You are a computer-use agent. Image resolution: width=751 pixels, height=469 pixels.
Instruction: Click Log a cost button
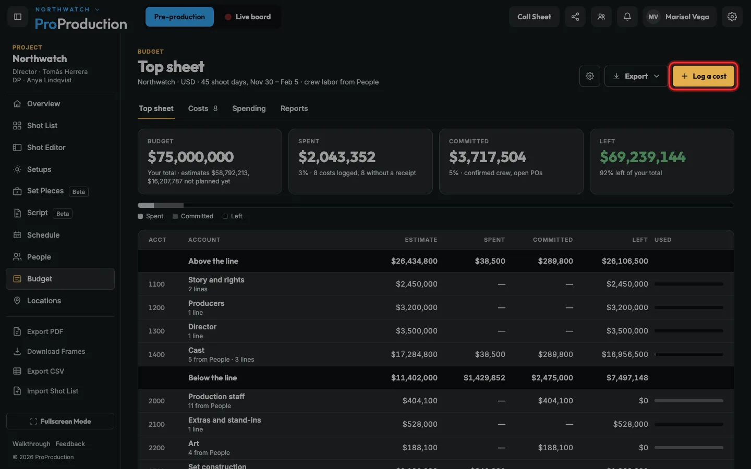[704, 76]
